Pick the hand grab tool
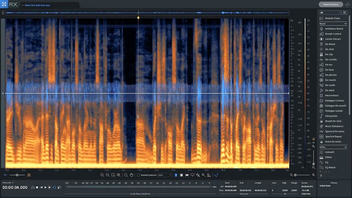 tap(131, 175)
